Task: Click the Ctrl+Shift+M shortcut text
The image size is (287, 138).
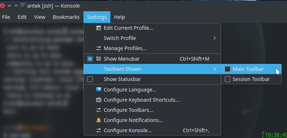Action: [194, 59]
